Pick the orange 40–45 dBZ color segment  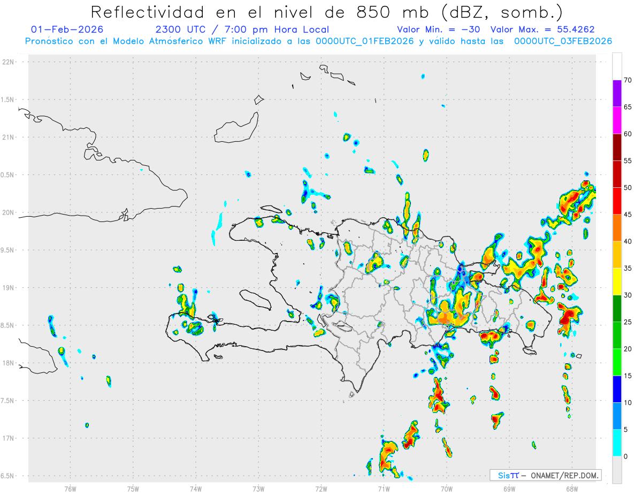[x=617, y=228]
